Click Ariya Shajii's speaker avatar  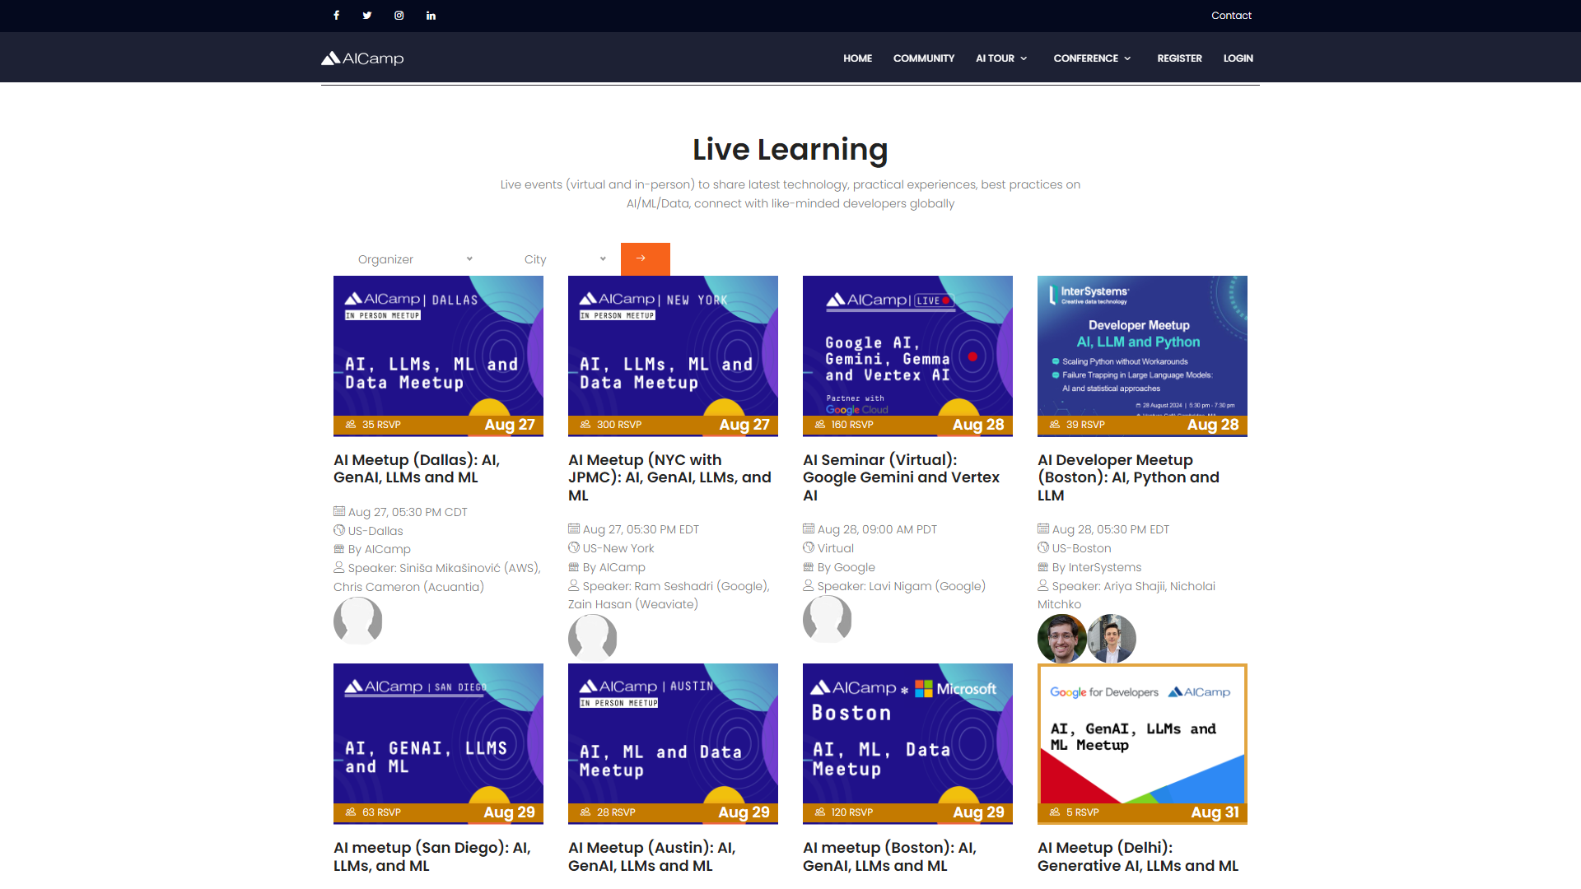tap(1061, 639)
